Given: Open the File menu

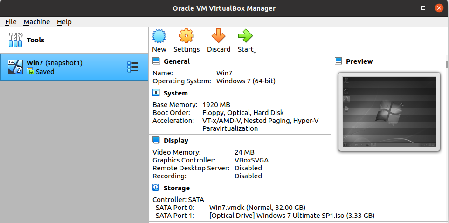Looking at the screenshot, I should coord(11,22).
